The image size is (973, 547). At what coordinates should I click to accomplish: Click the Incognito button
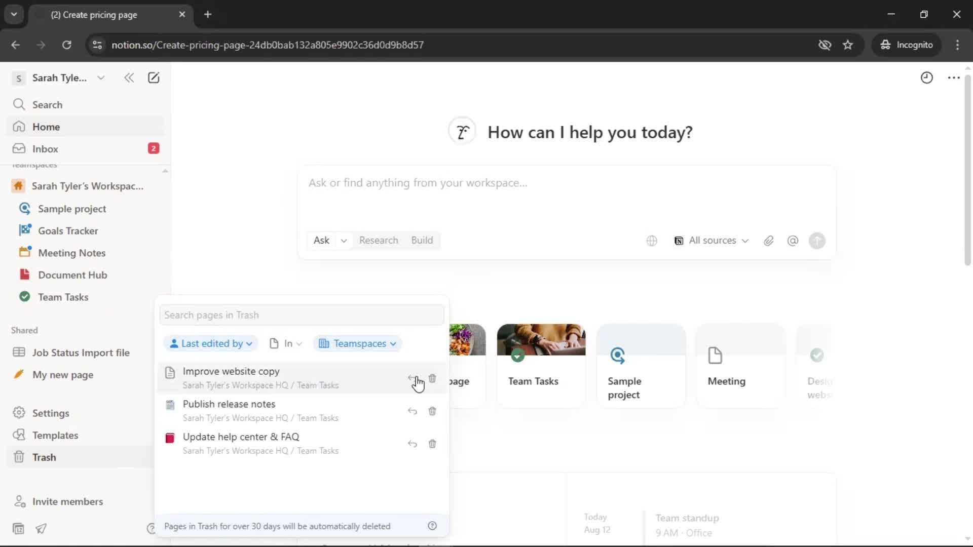point(907,45)
